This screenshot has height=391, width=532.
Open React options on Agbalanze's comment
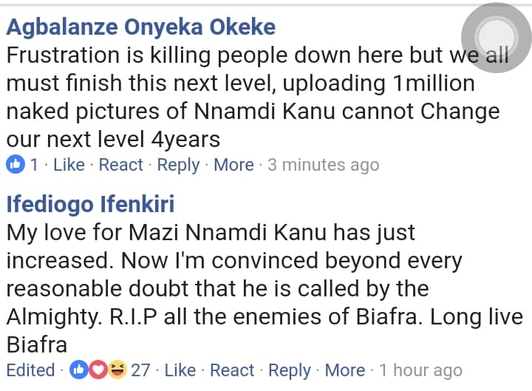tap(120, 164)
